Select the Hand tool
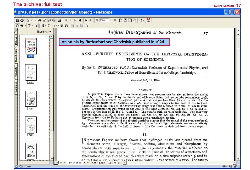The image size is (250, 170). tap(17, 26)
